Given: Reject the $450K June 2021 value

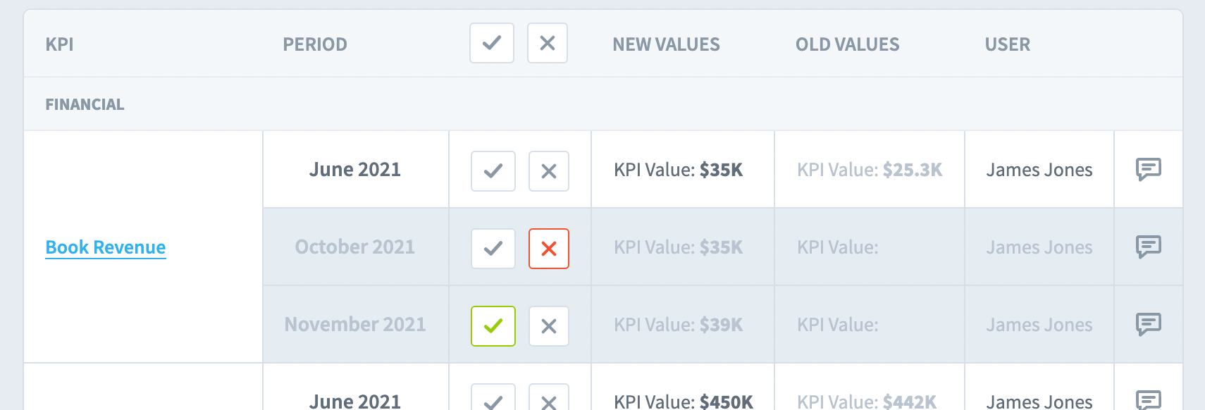Looking at the screenshot, I should click(x=549, y=399).
